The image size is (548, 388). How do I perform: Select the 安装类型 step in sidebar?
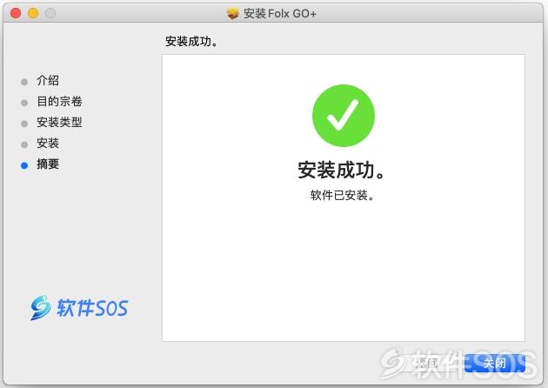tap(59, 123)
